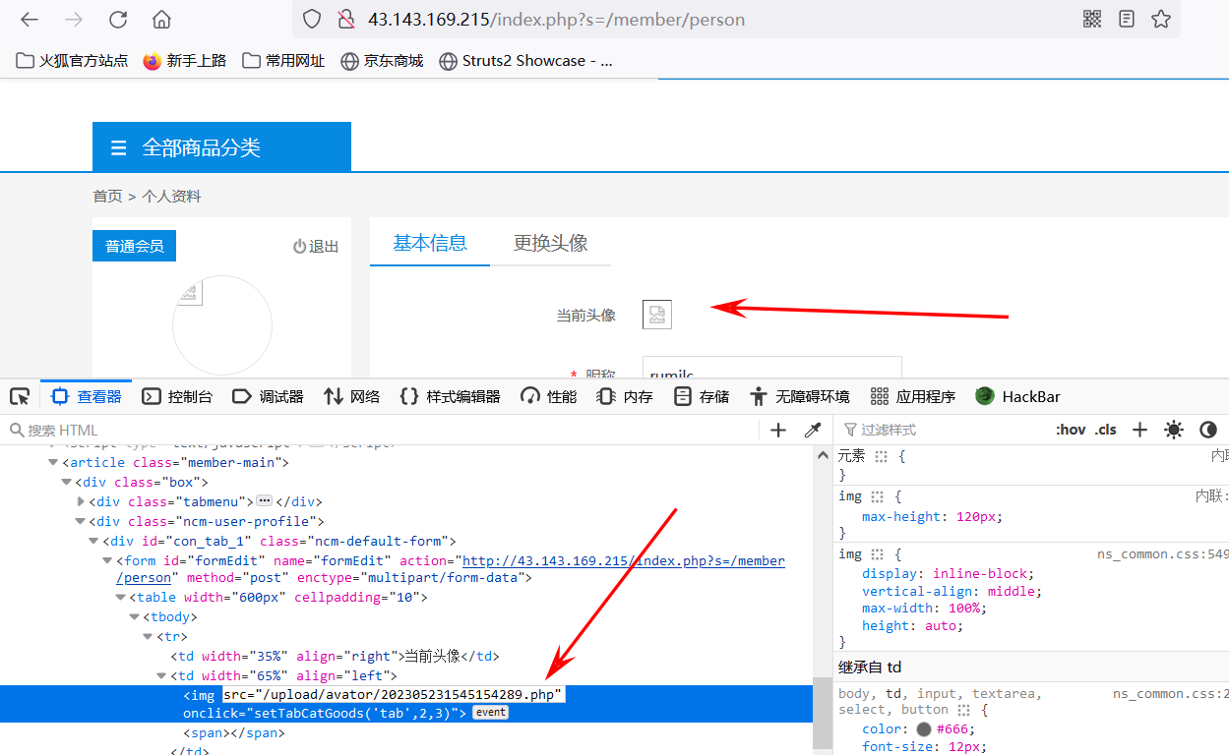Click the plus to create new node
Screen dimensions: 1229x755
tap(778, 430)
